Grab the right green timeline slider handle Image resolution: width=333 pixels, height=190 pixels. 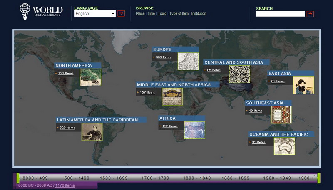click(x=318, y=178)
